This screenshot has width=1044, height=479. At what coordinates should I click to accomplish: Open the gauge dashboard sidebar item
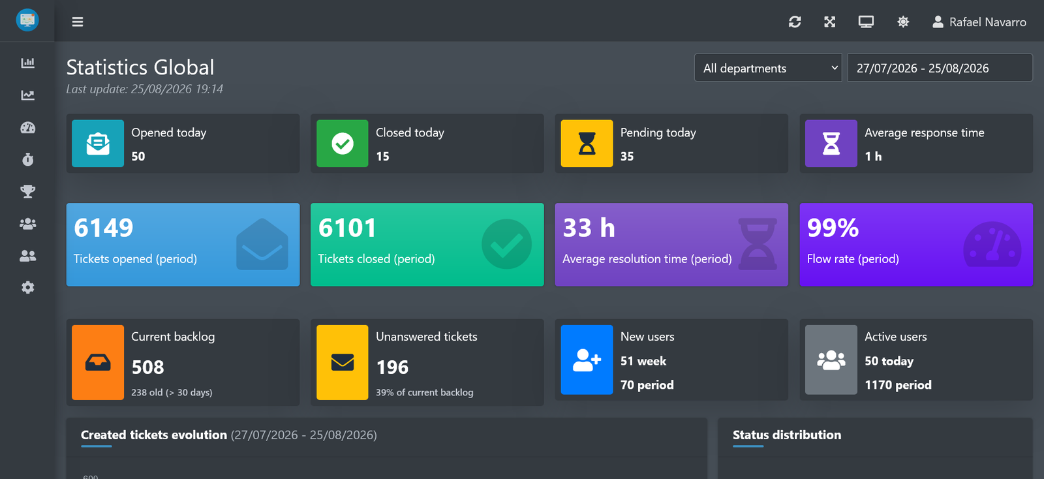pyautogui.click(x=27, y=127)
